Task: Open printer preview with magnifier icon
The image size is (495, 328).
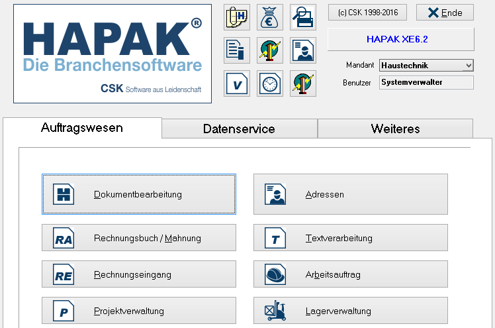Action: pos(303,17)
